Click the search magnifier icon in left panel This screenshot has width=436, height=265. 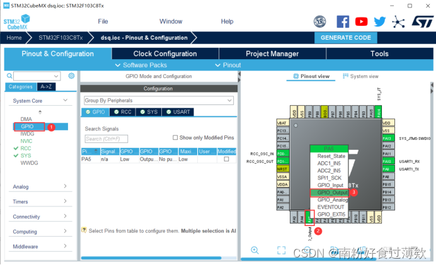tap(9, 76)
